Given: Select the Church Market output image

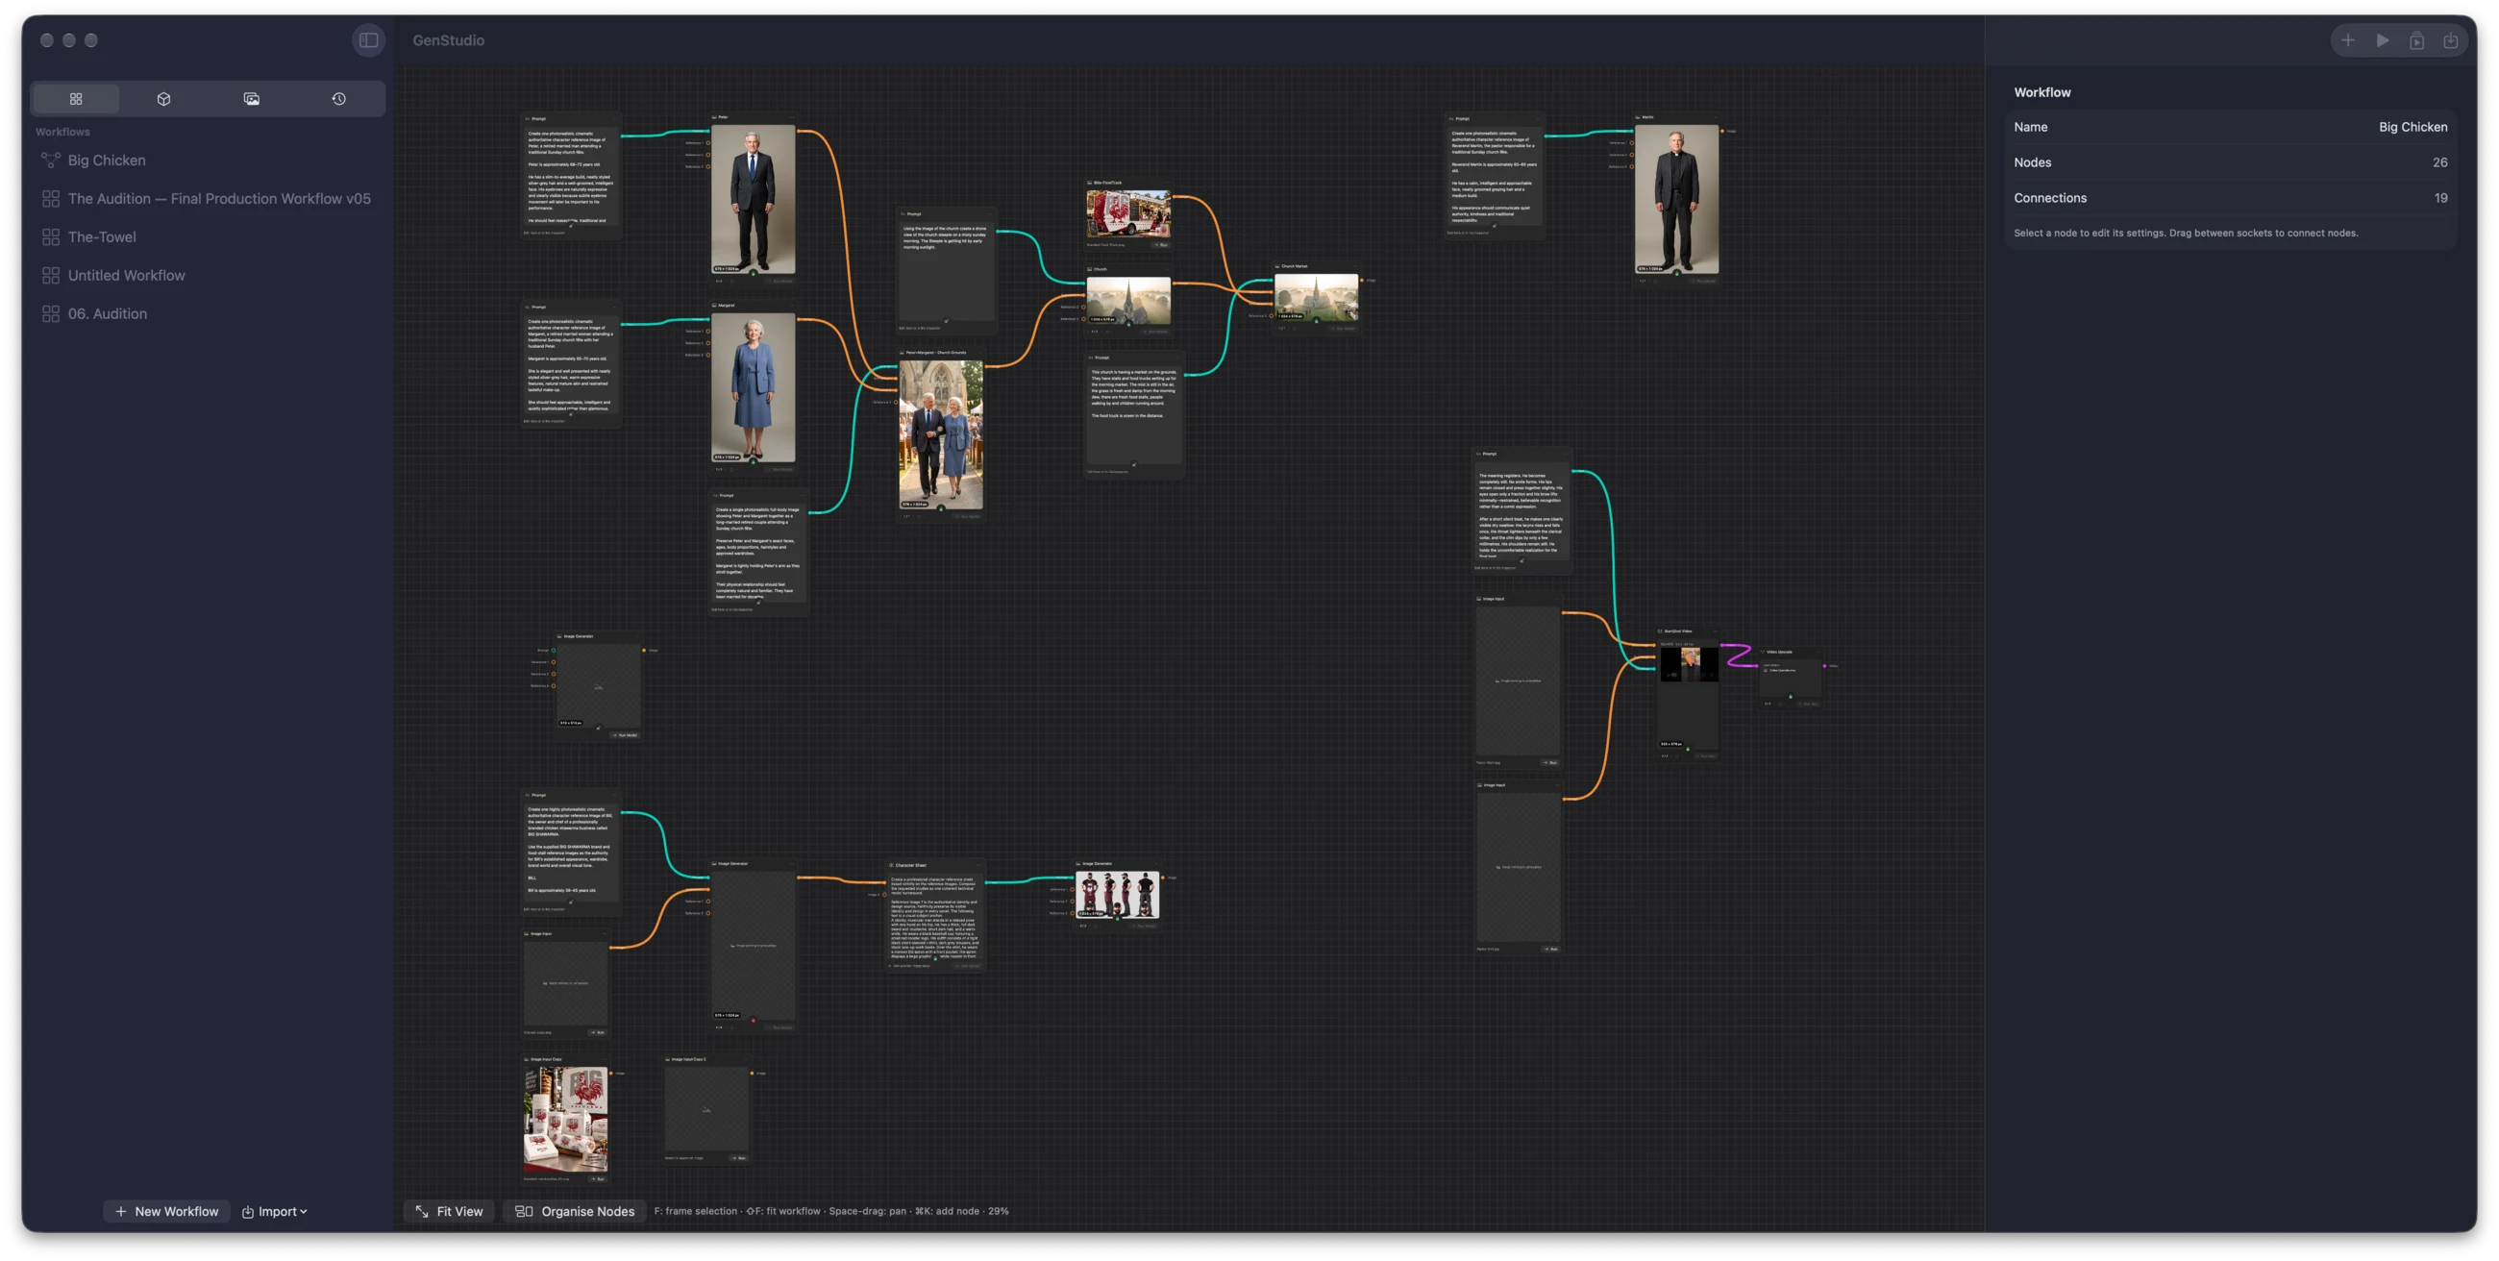Looking at the screenshot, I should 1316,297.
